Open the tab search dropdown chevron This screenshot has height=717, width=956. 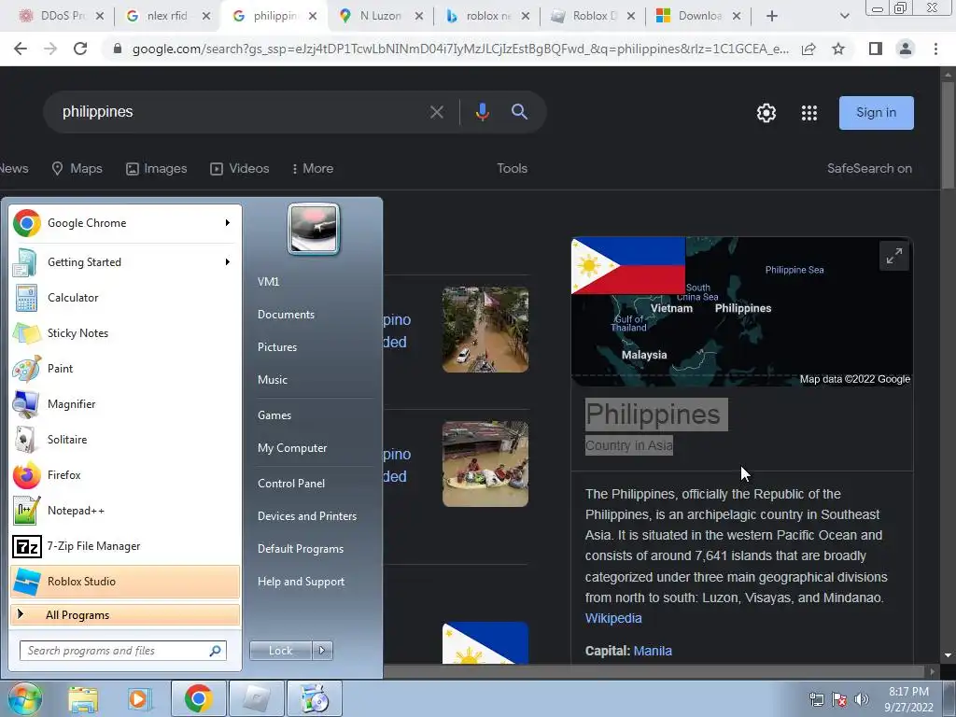coord(844,16)
